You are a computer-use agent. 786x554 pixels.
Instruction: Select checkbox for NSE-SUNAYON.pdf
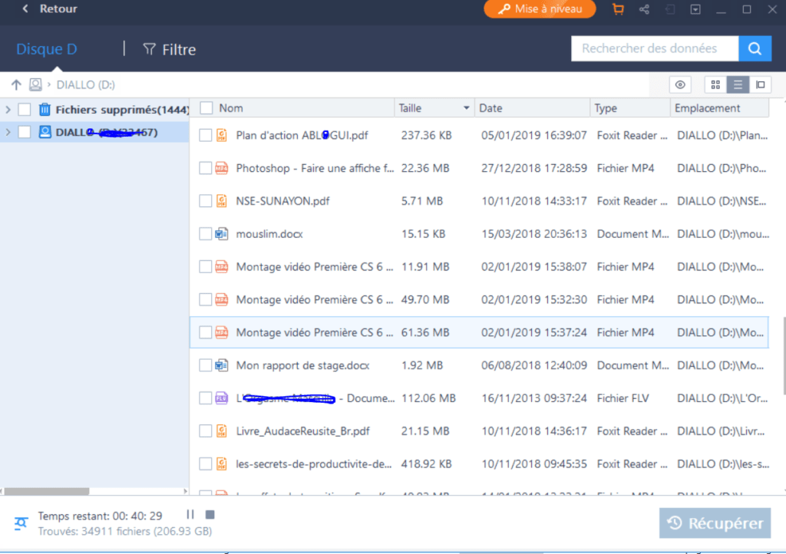205,201
